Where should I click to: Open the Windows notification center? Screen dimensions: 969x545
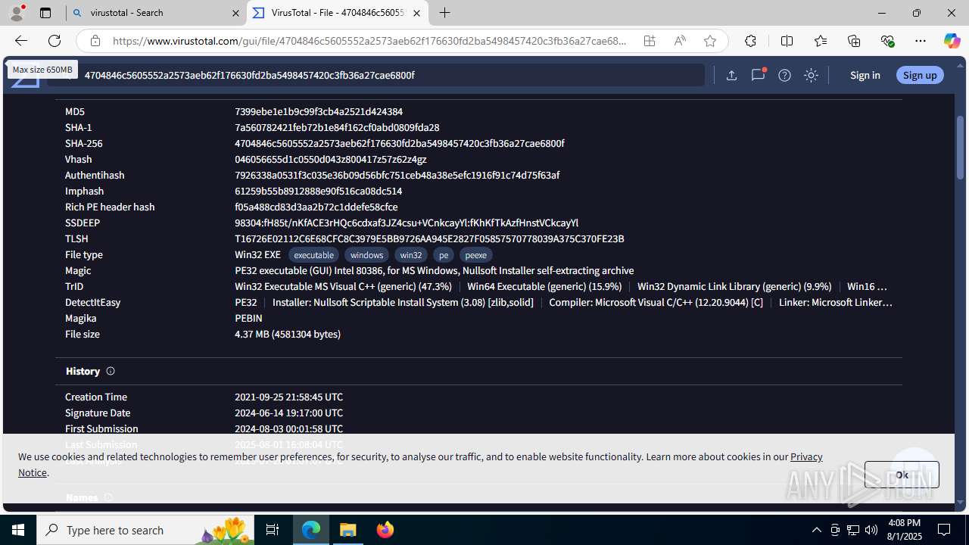coord(945,530)
